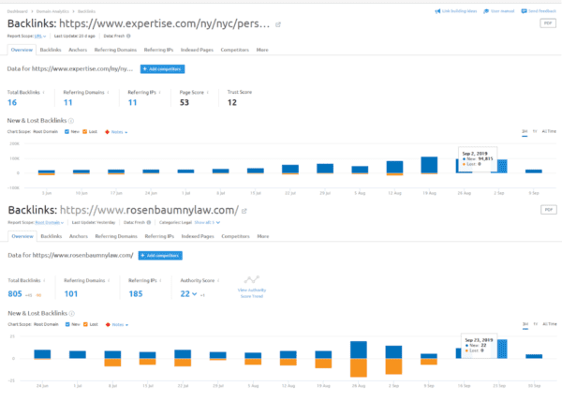Click info icon beside New & Lost Backlinks in rosenbaumnylaw report
The width and height of the screenshot is (562, 402).
pos(72,313)
